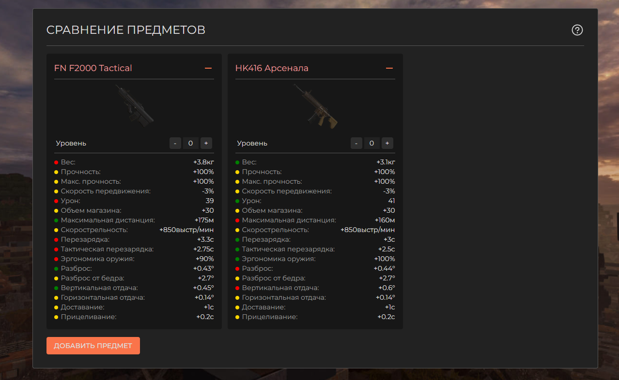Click Объем магазина label in FN F2000 card
The width and height of the screenshot is (619, 380).
pos(91,210)
